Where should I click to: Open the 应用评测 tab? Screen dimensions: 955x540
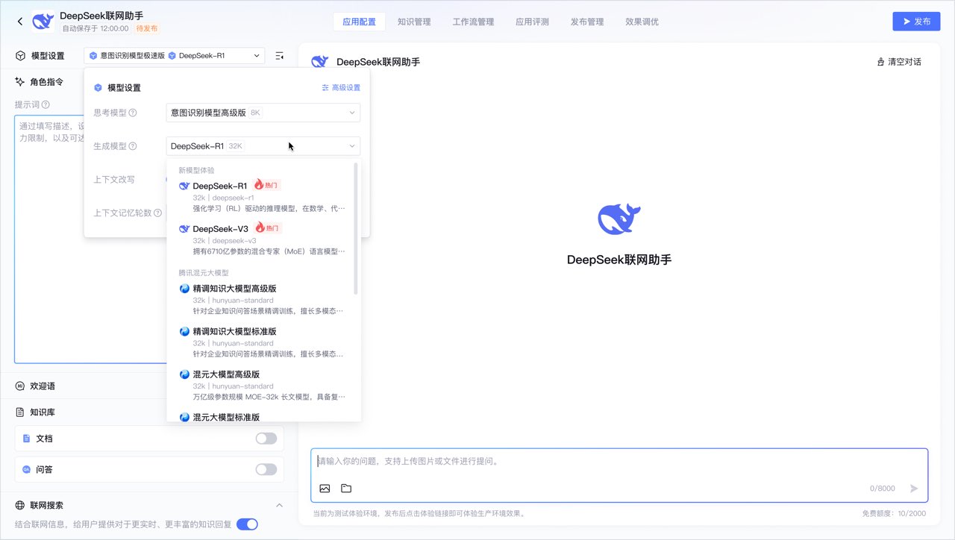click(532, 22)
